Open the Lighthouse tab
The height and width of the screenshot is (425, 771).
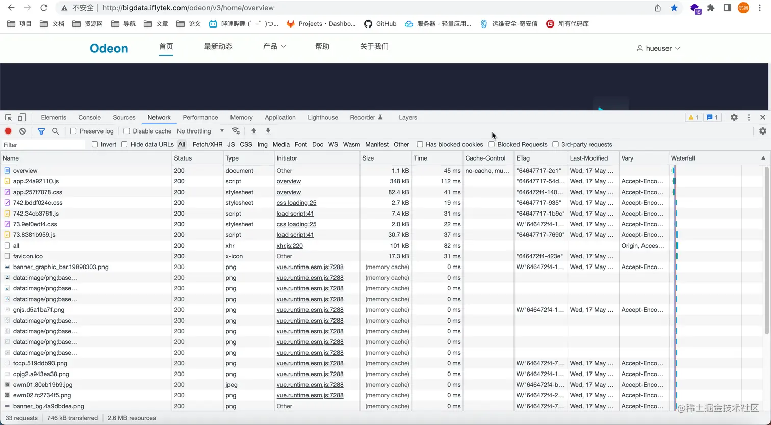pos(323,117)
